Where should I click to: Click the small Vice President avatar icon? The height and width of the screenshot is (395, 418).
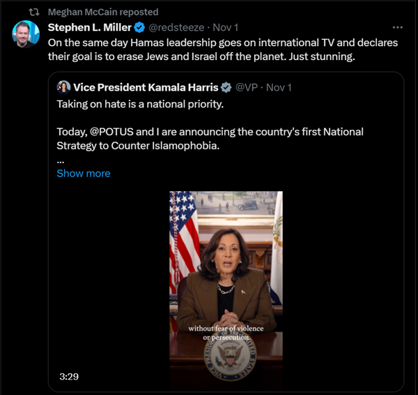(63, 87)
